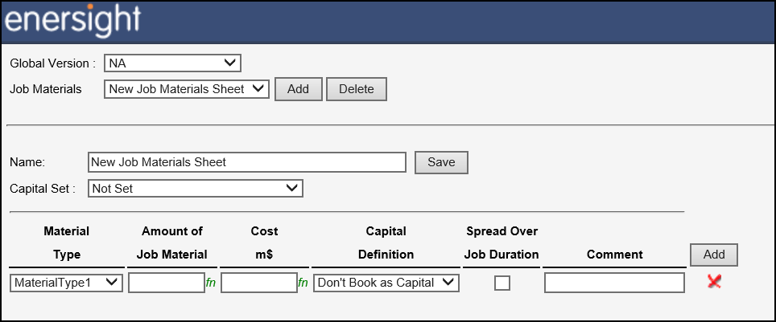Click the red X delete row icon
The height and width of the screenshot is (322, 776).
(714, 282)
